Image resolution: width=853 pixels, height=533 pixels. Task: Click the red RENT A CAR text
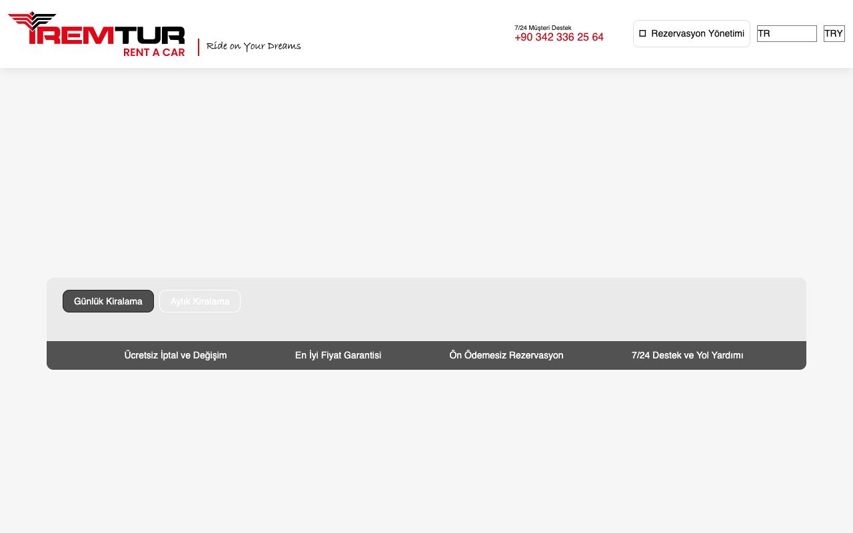[154, 52]
